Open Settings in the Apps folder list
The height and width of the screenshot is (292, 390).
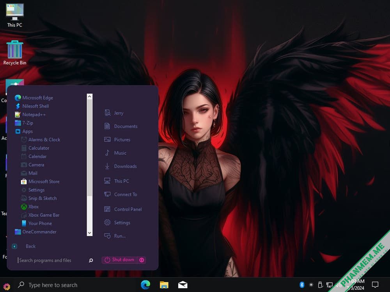click(x=33, y=190)
